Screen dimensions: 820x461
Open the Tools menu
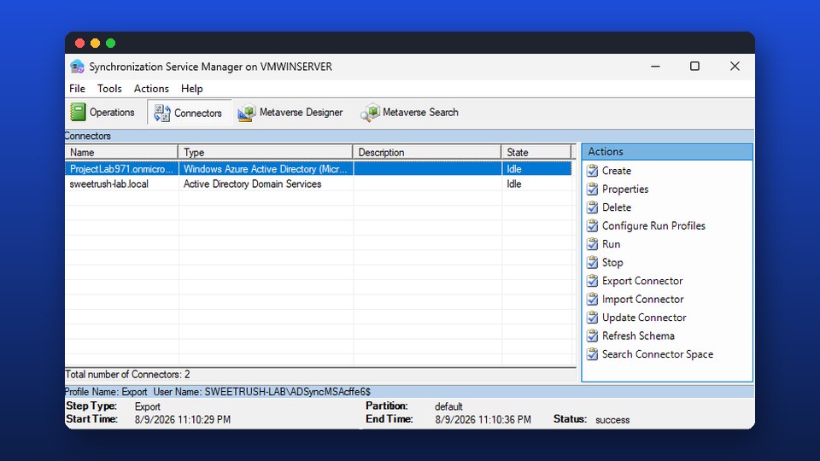pyautogui.click(x=109, y=88)
